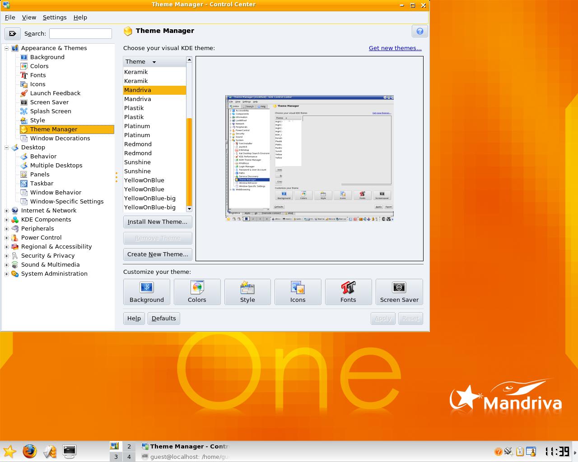Open the File menu

pos(10,17)
